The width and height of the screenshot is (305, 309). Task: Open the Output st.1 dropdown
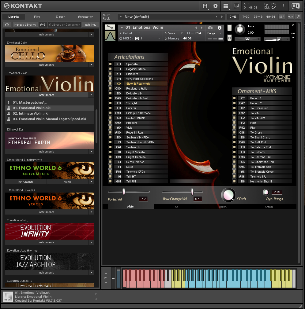click(159, 33)
